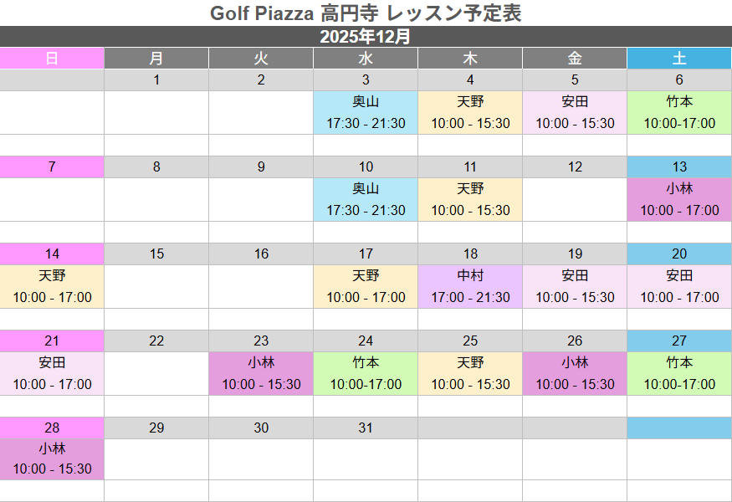Click the 2025年12月 month header
The image size is (732, 502).
366,37
